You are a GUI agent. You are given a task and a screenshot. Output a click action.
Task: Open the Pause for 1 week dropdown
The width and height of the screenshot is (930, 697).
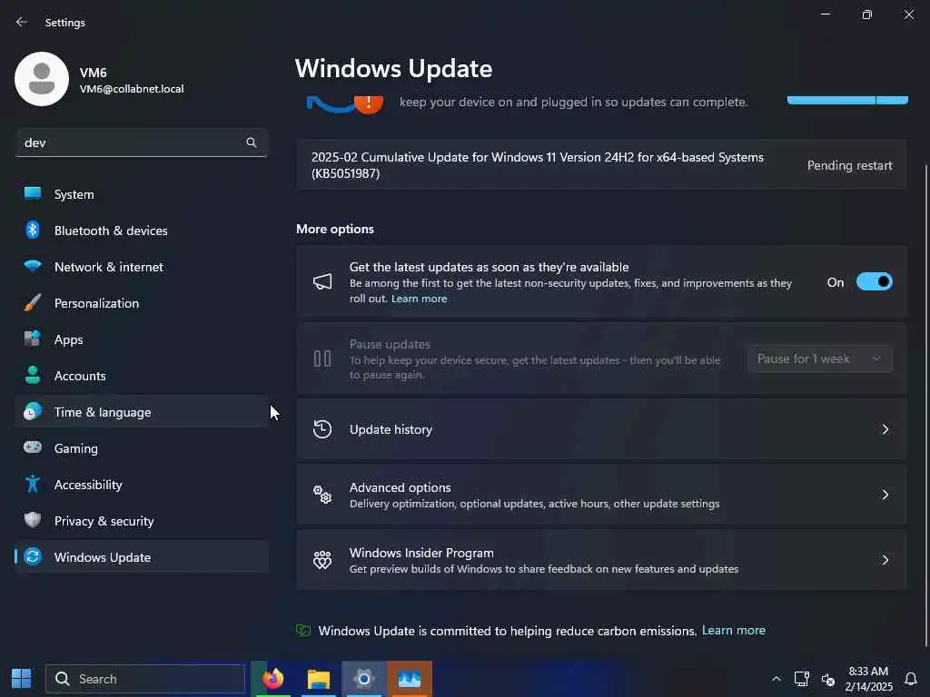[820, 358]
